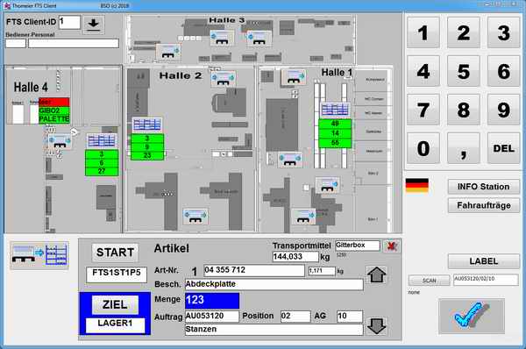Click the LABEL button
The height and width of the screenshot is (349, 526).
(483, 261)
